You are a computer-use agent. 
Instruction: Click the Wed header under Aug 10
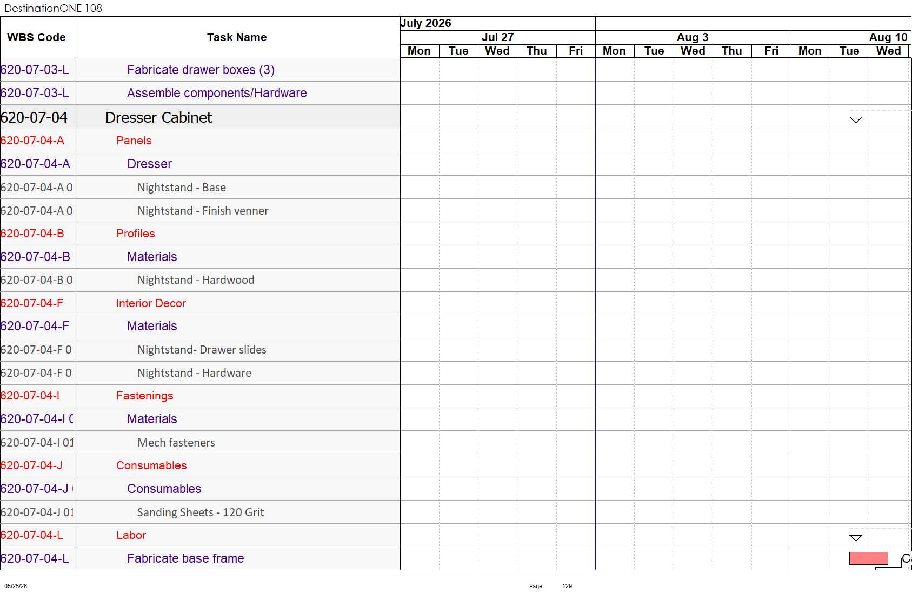889,51
